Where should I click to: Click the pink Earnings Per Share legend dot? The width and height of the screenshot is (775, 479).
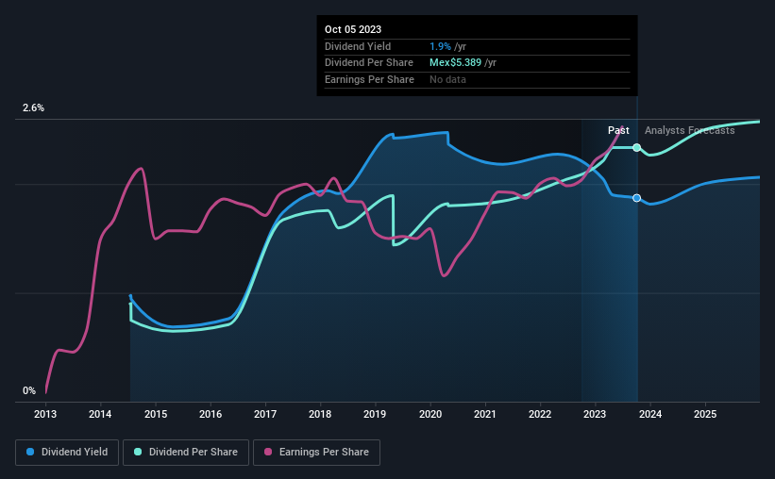pos(268,452)
